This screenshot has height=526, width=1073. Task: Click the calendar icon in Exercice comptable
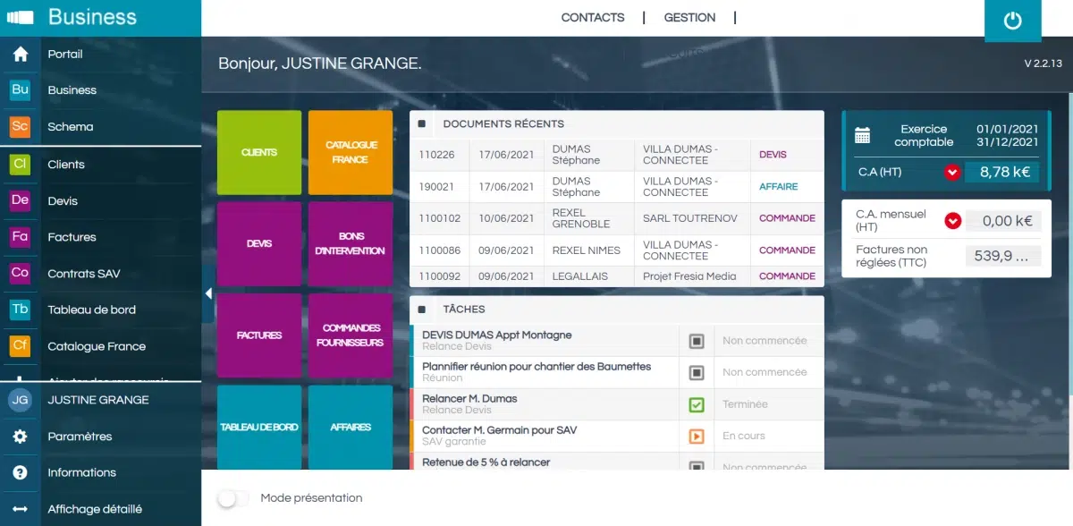tap(862, 135)
